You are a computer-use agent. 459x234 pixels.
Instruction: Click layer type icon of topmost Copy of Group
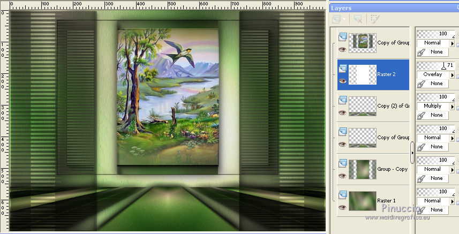[x=342, y=37]
